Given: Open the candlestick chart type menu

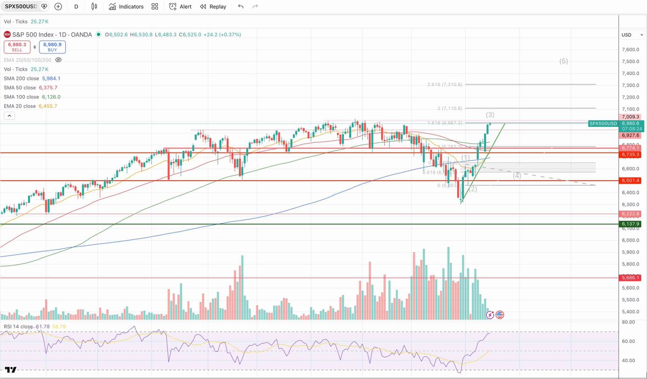Looking at the screenshot, I should pos(95,6).
